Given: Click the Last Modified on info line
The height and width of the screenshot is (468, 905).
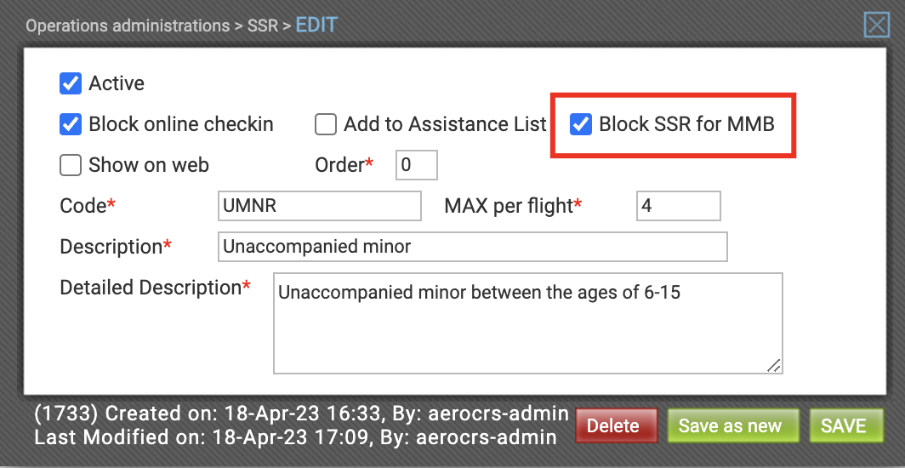Looking at the screenshot, I should [x=295, y=437].
